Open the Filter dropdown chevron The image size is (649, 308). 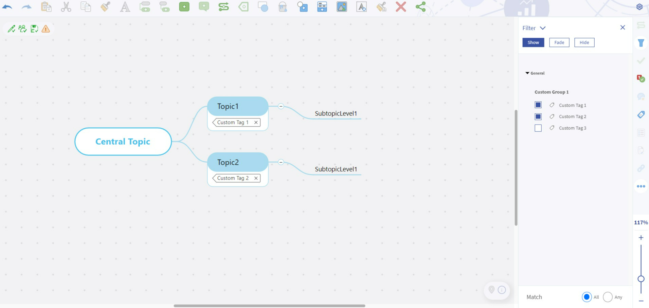543,28
